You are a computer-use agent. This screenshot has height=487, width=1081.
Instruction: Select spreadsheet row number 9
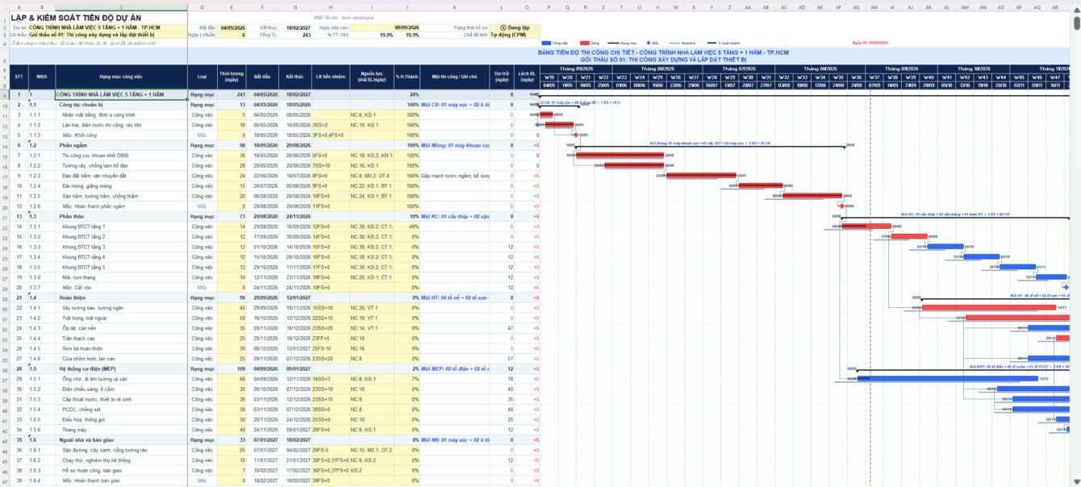click(5, 94)
